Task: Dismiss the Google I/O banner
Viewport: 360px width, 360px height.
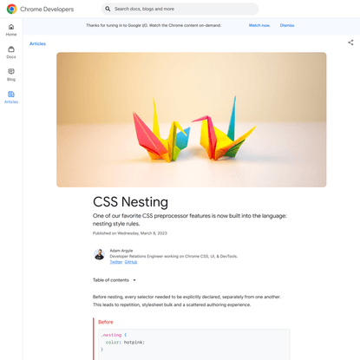Action: [x=287, y=25]
